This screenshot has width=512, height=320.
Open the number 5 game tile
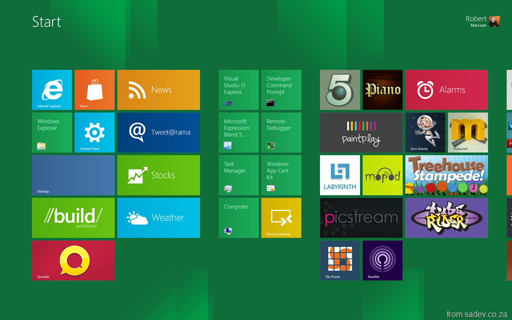coord(340,90)
